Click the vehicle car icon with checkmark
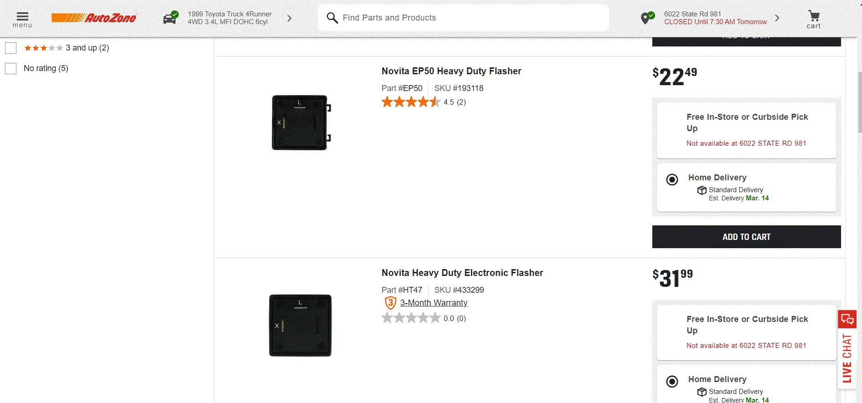The width and height of the screenshot is (862, 403). coord(170,18)
